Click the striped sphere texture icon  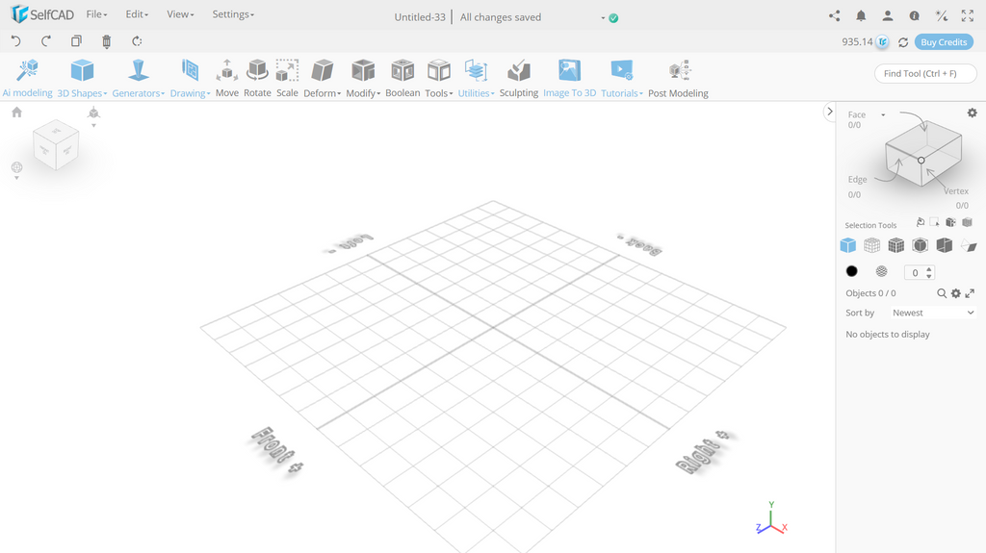[x=882, y=271]
